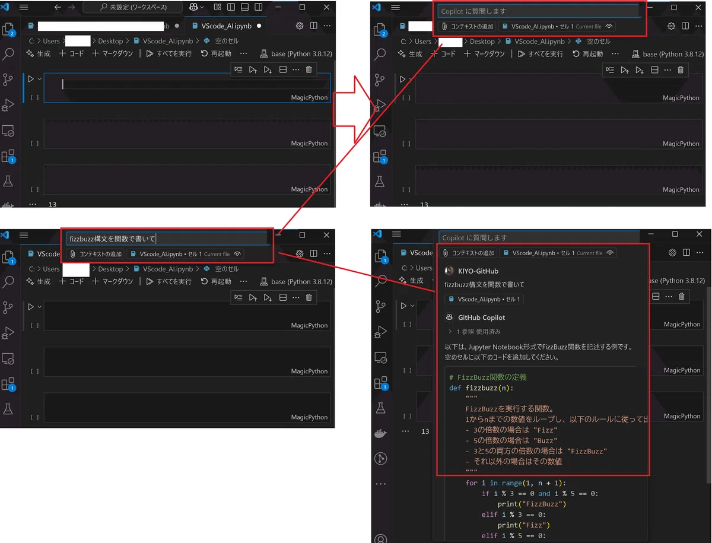Toggle Current file eye icon in Copilot answer window
Image resolution: width=712 pixels, height=543 pixels.
pyautogui.click(x=609, y=253)
